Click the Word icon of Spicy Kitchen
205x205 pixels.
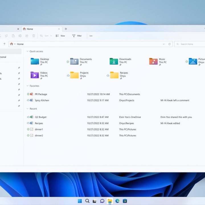pyautogui.click(x=32, y=100)
